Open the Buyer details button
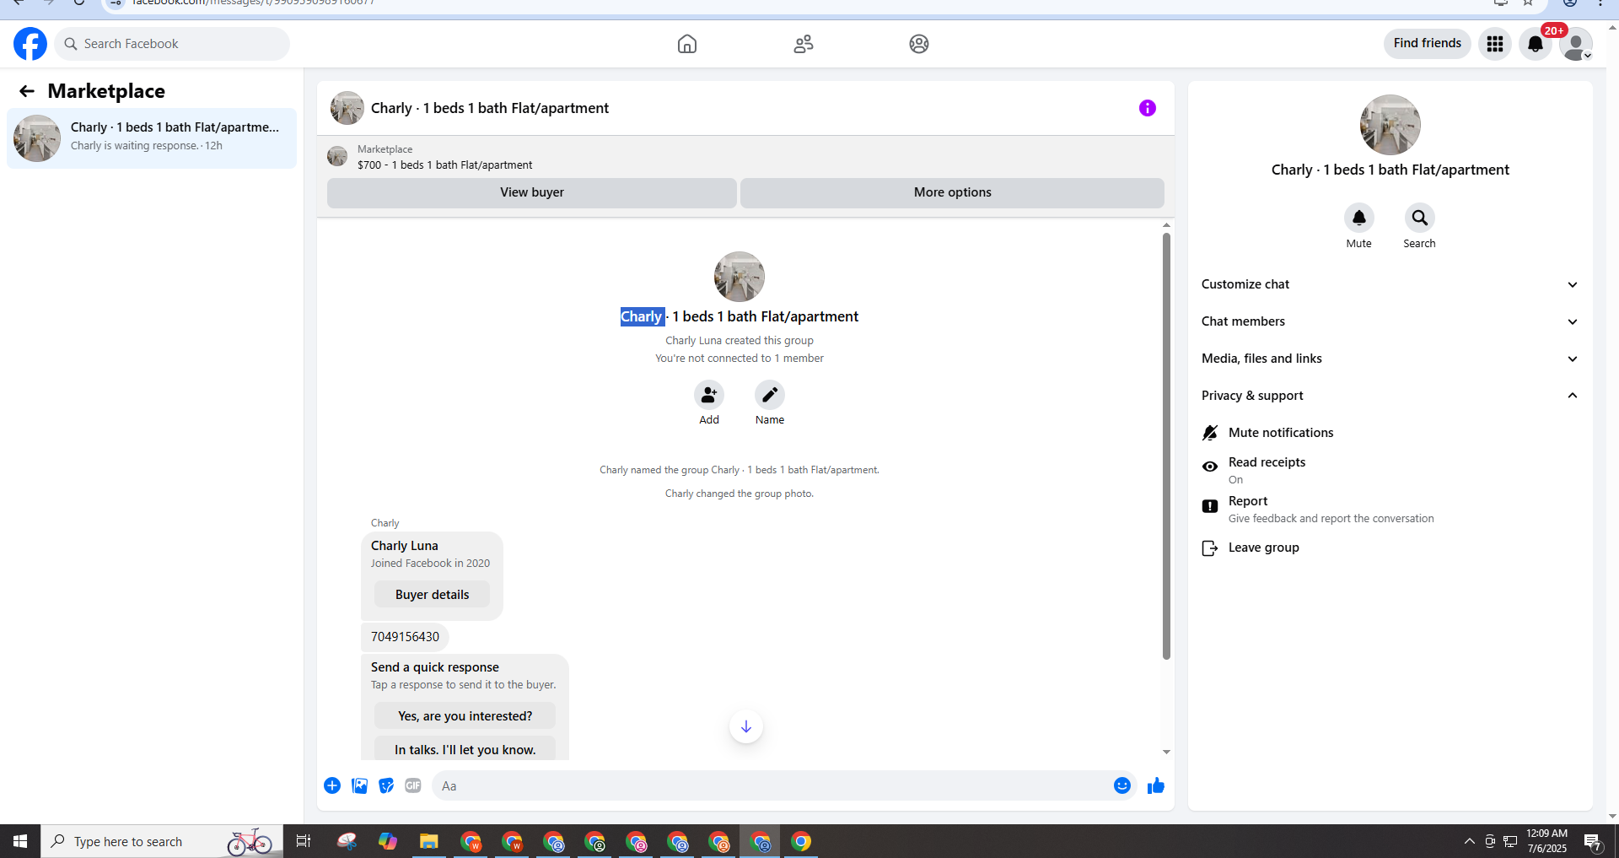 432,595
